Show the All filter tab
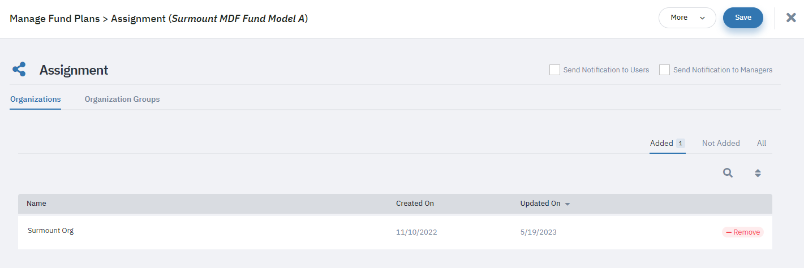 [762, 143]
